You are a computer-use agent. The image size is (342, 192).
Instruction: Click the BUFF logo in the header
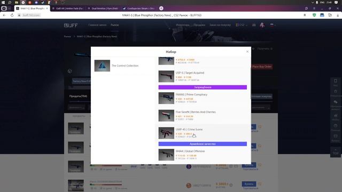[x=71, y=25]
